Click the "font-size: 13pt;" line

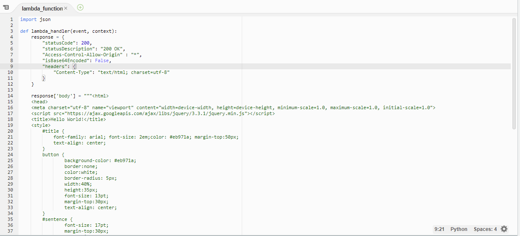click(x=86, y=196)
